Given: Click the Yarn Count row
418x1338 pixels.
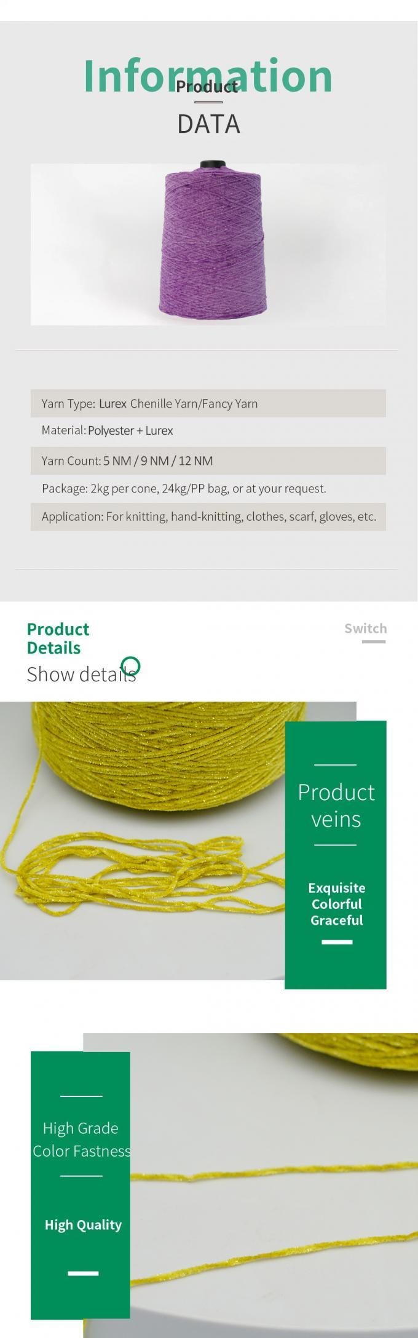Looking at the screenshot, I should pyautogui.click(x=208, y=461).
